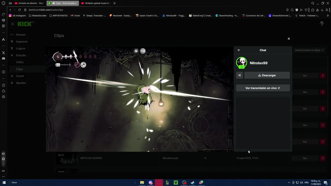The image size is (331, 186).
Task: Open the IMPORTANTES bookmark folder
Action: 58,16
